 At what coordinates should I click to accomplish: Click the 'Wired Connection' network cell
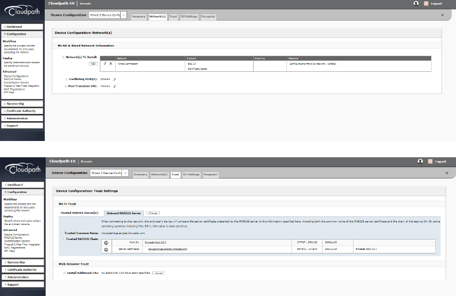(127, 64)
